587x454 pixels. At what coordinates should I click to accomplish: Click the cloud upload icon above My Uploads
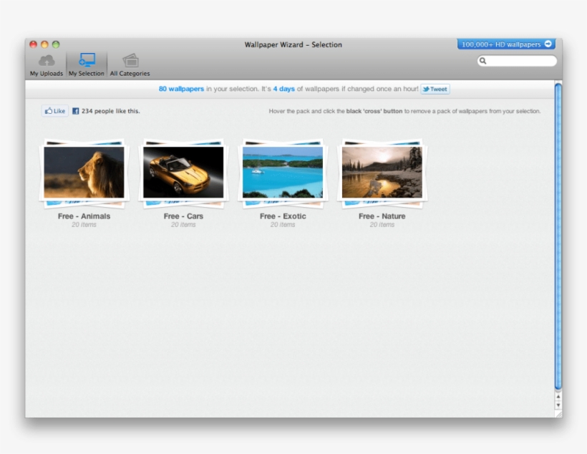click(46, 59)
